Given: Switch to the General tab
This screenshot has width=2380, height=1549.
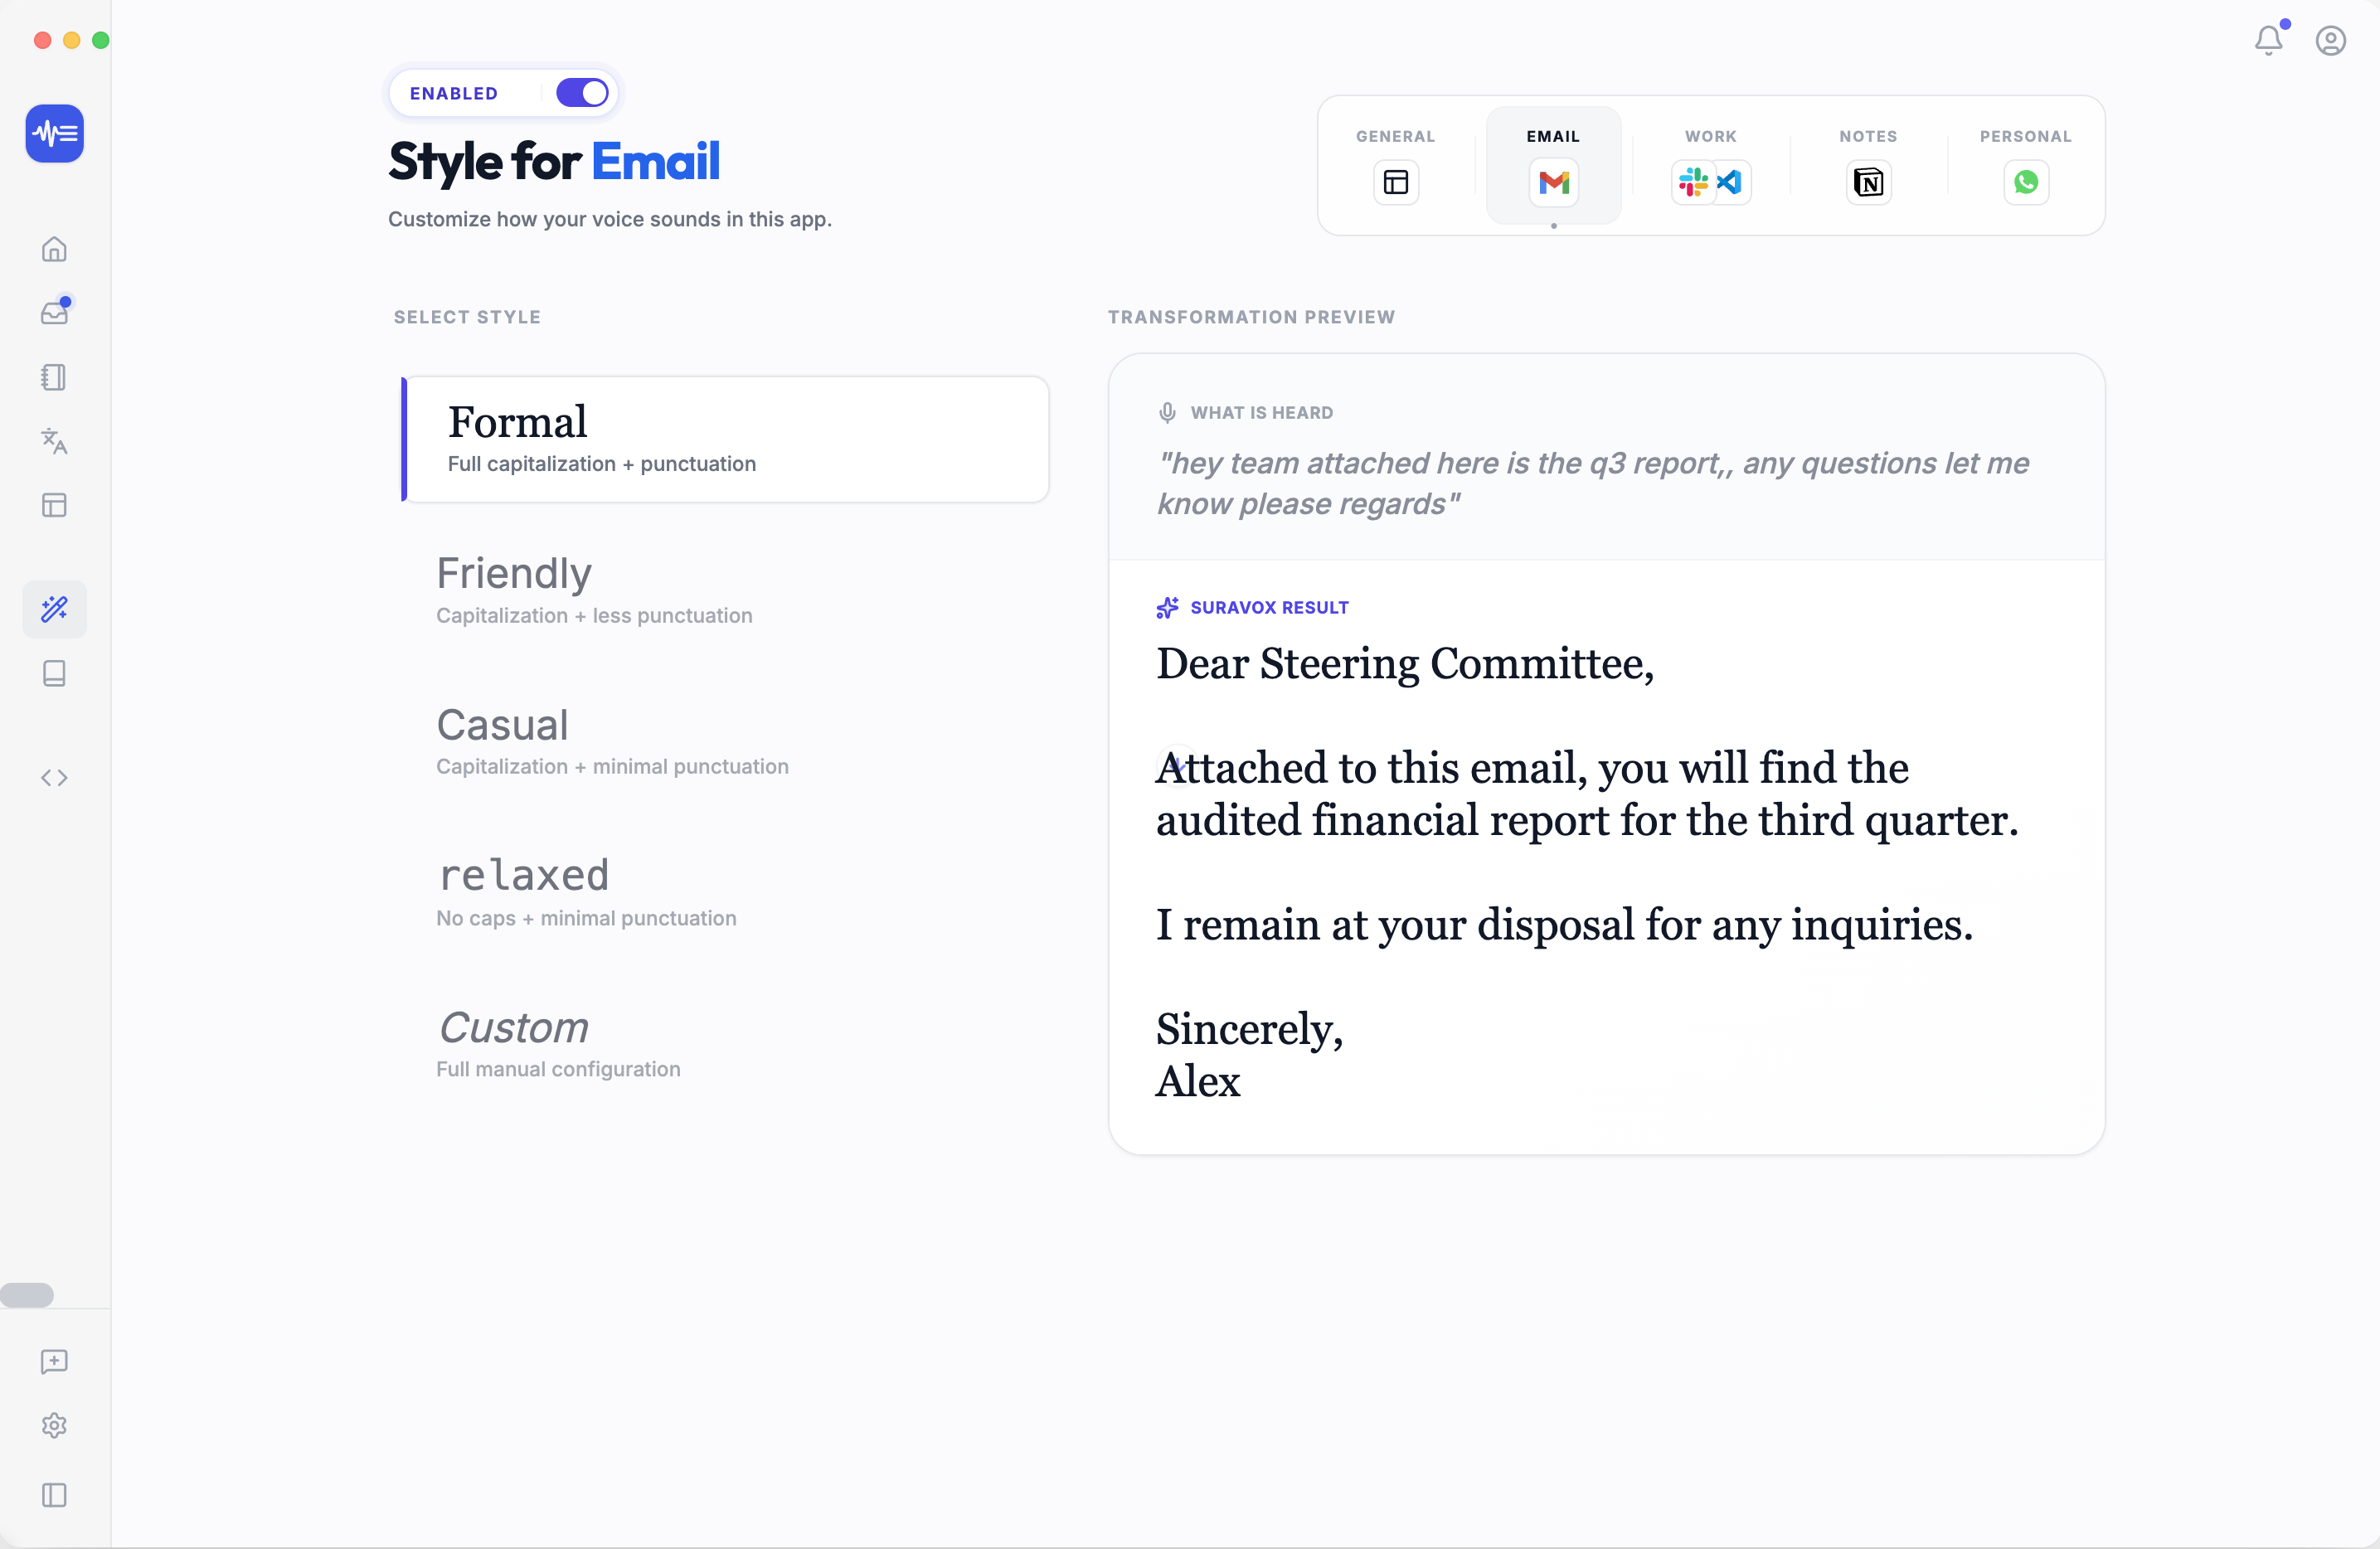Looking at the screenshot, I should (1395, 166).
